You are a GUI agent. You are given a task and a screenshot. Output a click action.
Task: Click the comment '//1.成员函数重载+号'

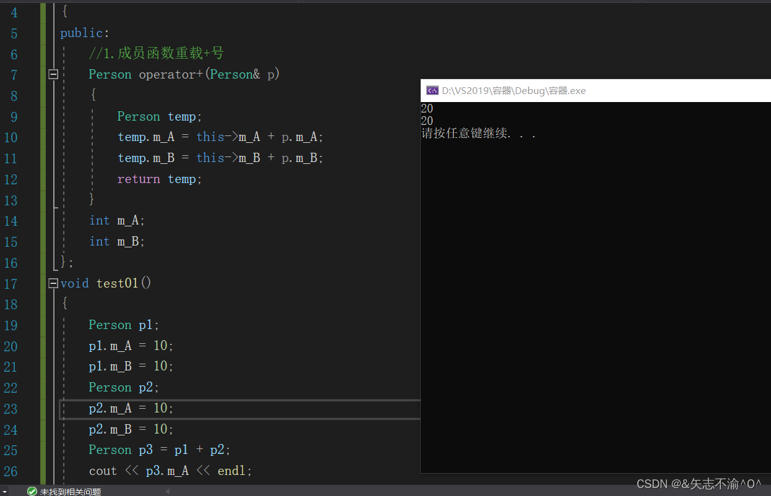click(156, 53)
